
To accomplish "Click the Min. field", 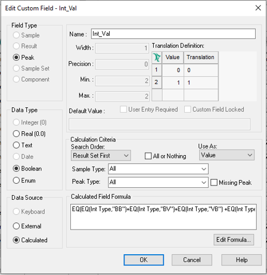I will pyautogui.click(x=122, y=81).
